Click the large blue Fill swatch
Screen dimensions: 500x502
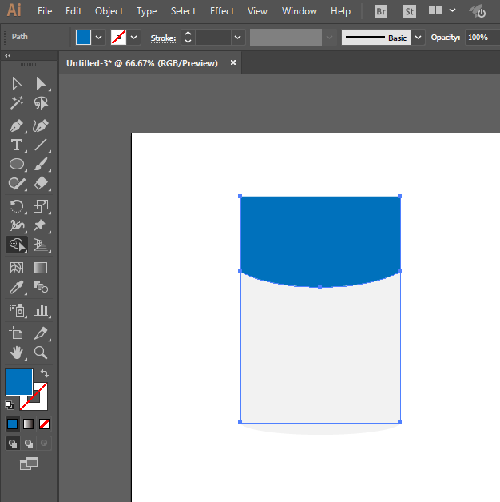tap(19, 382)
